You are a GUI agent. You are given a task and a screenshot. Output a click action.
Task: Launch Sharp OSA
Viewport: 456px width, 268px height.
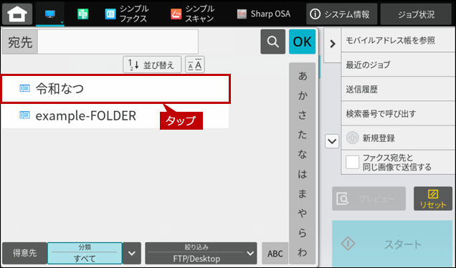[x=263, y=14]
